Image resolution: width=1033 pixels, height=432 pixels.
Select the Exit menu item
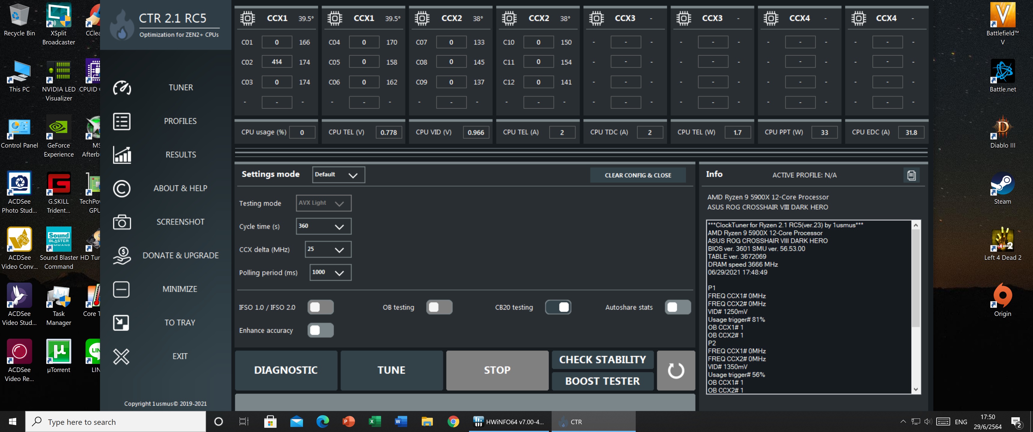pos(180,356)
